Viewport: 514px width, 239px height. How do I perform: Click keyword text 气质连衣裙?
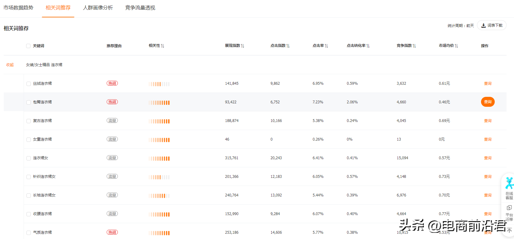(x=43, y=232)
